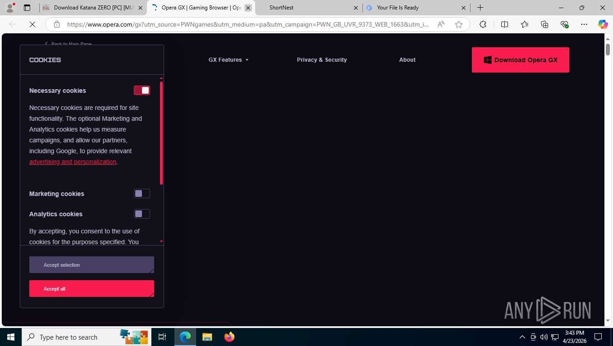Click the Accept selection button
613x346 pixels.
pyautogui.click(x=91, y=265)
